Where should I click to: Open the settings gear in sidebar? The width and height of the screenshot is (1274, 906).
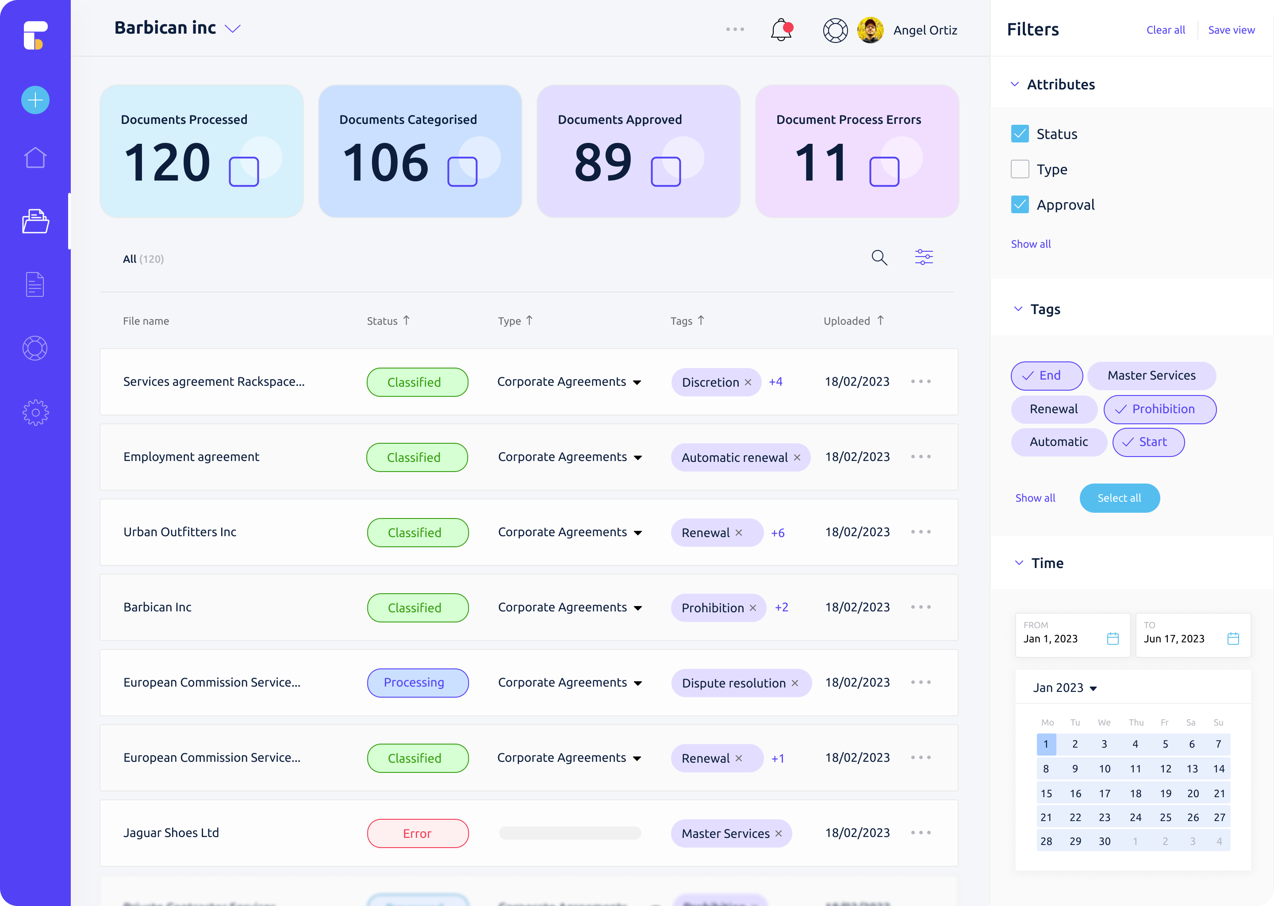[x=35, y=413]
